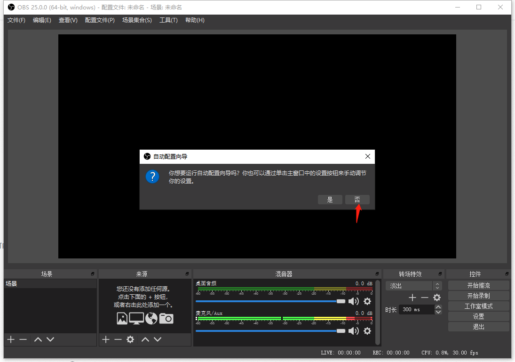Undock the 混音器 panel via float icon
This screenshot has width=515, height=362.
tap(377, 274)
